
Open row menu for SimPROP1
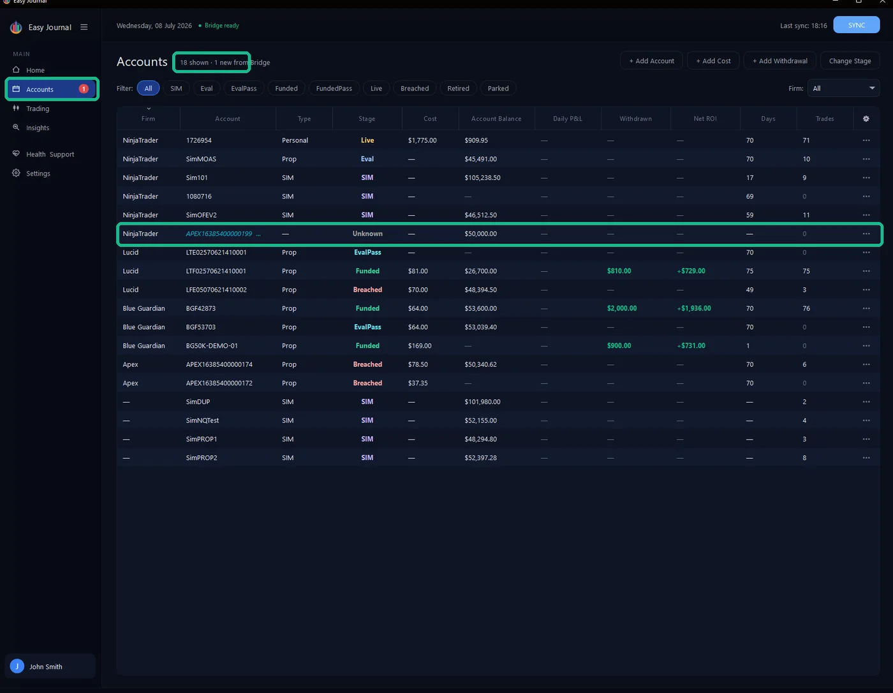(866, 439)
